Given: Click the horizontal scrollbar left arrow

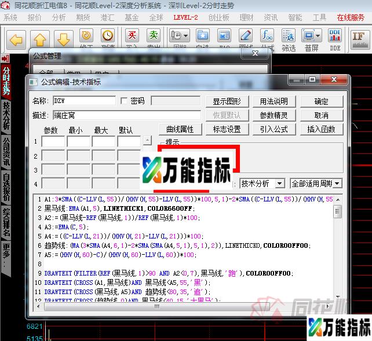Looking at the screenshot, I should (x=39, y=306).
